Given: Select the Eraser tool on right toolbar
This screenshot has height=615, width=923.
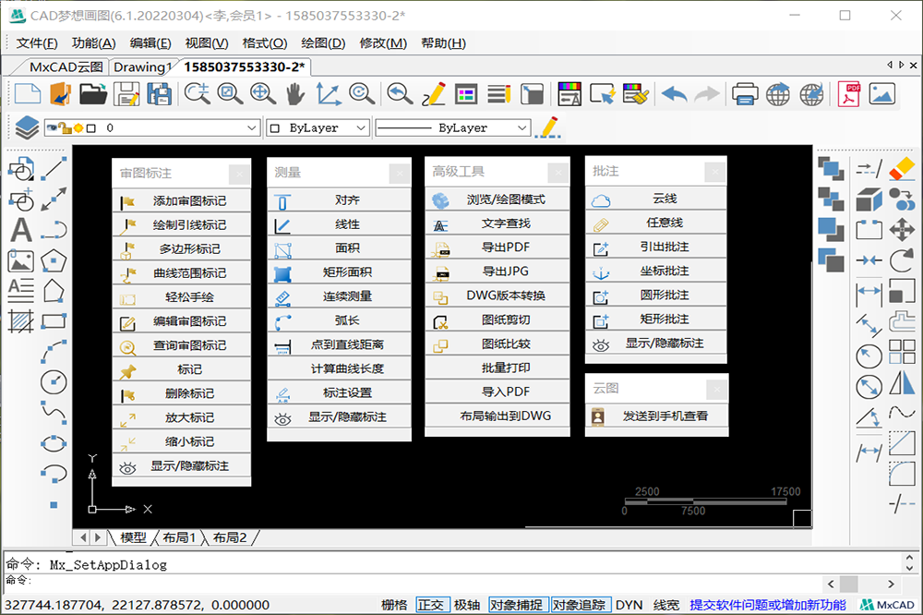Looking at the screenshot, I should tap(901, 168).
